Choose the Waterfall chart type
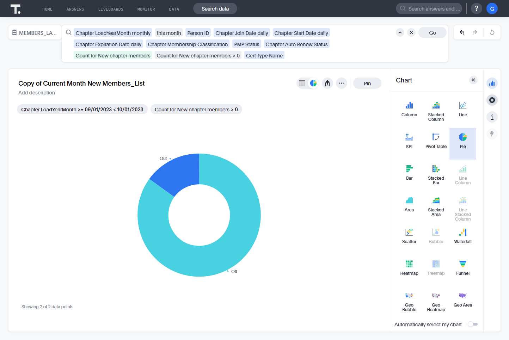This screenshot has height=340, width=509. point(463,236)
